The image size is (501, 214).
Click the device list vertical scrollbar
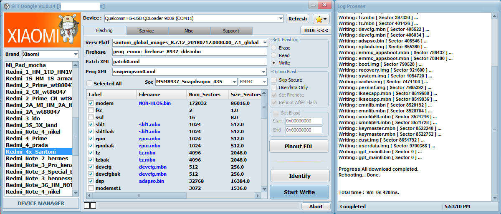pyautogui.click(x=76, y=129)
